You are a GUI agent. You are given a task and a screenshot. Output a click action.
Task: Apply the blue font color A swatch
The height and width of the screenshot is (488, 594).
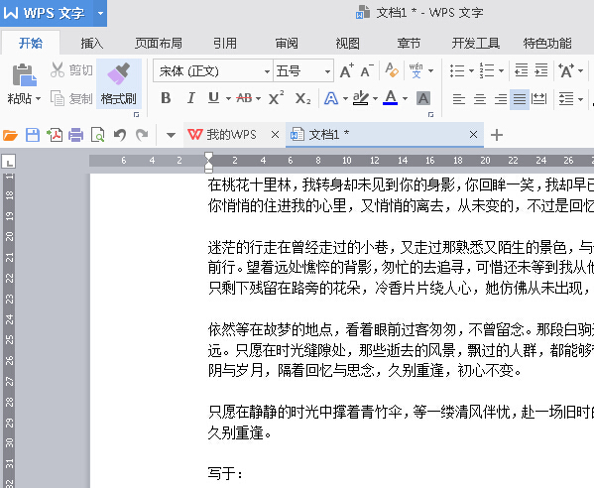coord(390,98)
